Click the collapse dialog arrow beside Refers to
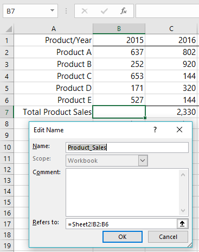This screenshot has width=199, height=252. (x=182, y=224)
